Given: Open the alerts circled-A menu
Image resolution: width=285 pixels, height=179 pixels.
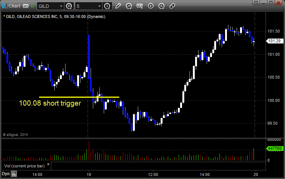Looking at the screenshot, I should pos(161,6).
